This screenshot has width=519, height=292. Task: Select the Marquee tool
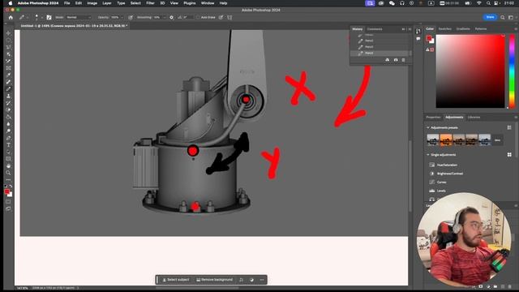(x=8, y=41)
